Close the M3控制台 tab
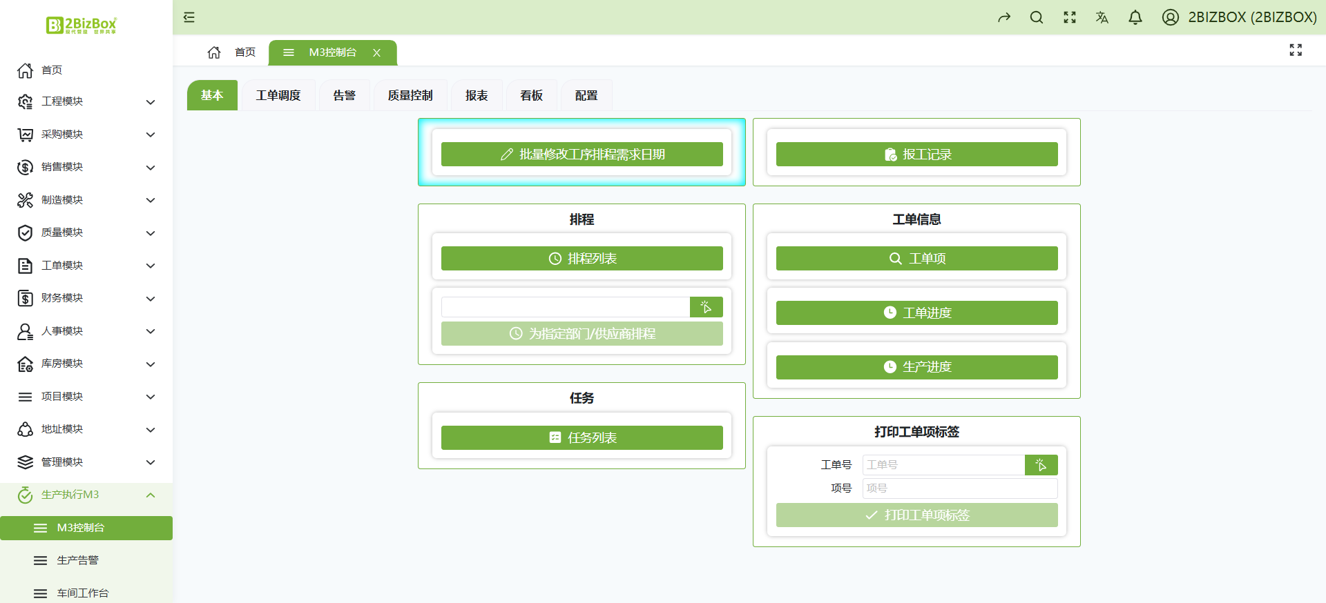Viewport: 1326px width, 603px height. 376,52
